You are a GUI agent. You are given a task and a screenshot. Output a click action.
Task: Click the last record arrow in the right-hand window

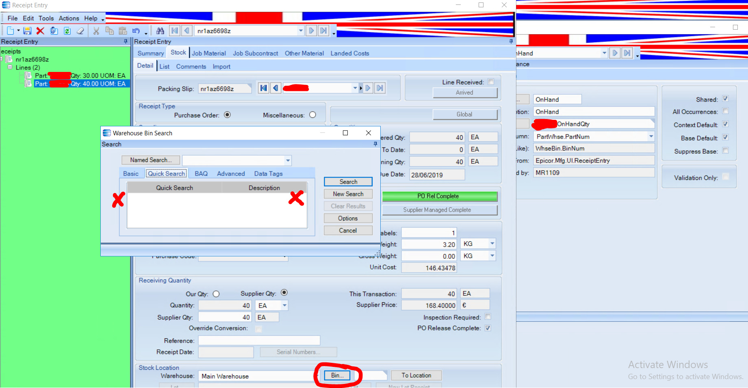(627, 53)
